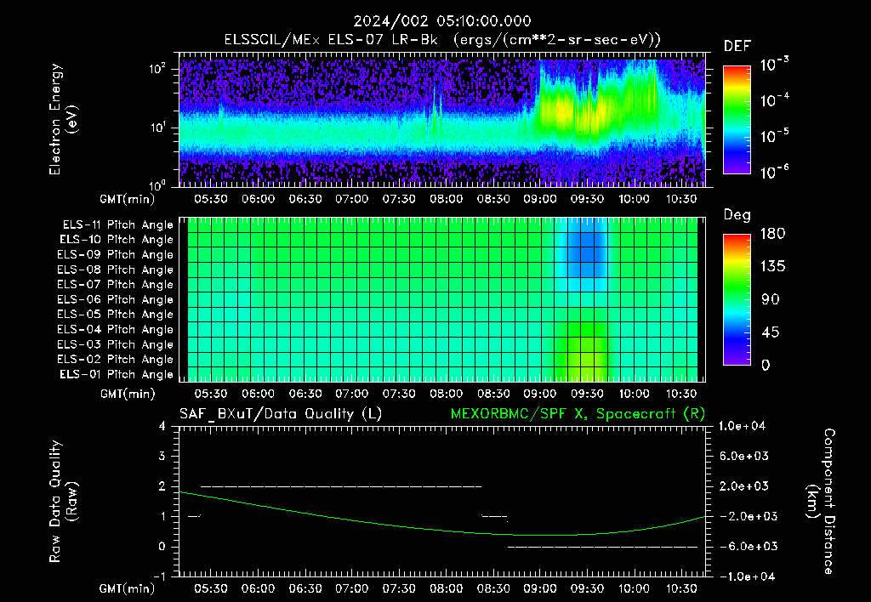
Task: Click the Component Distance (km) axis label
Action: pos(821,502)
